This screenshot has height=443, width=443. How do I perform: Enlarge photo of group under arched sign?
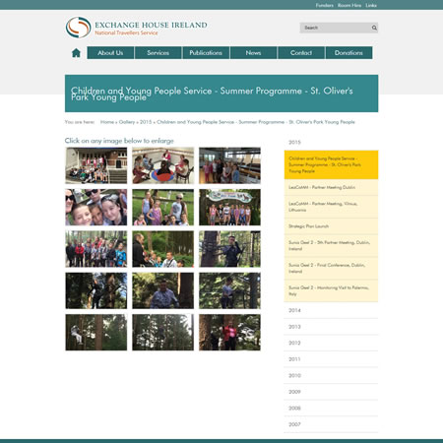point(229,207)
